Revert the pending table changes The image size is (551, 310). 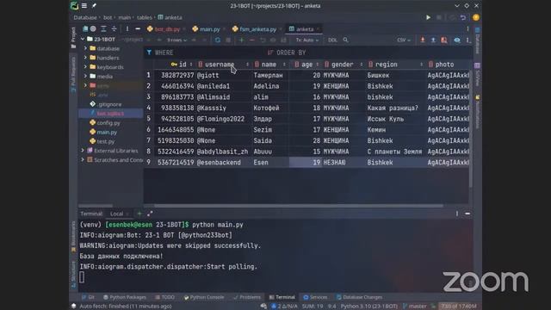pos(263,40)
